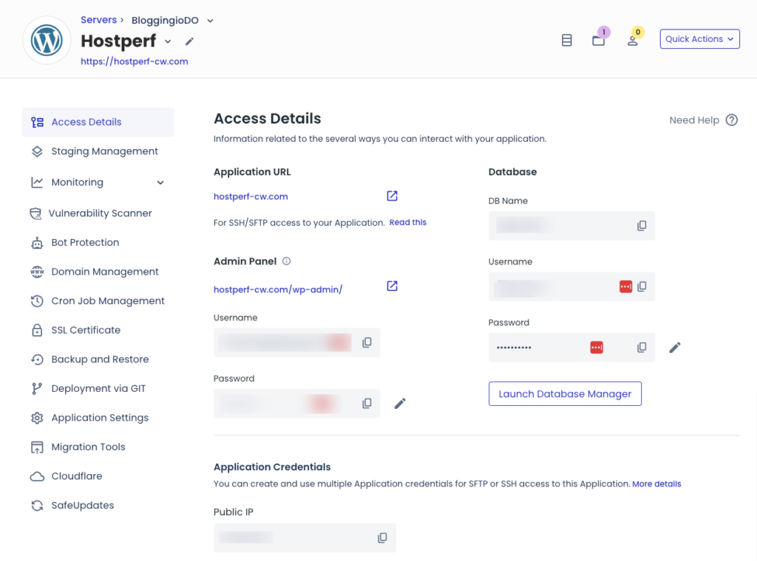Screen dimensions: 757x561
Task: Click the Database Password field
Action: point(571,347)
